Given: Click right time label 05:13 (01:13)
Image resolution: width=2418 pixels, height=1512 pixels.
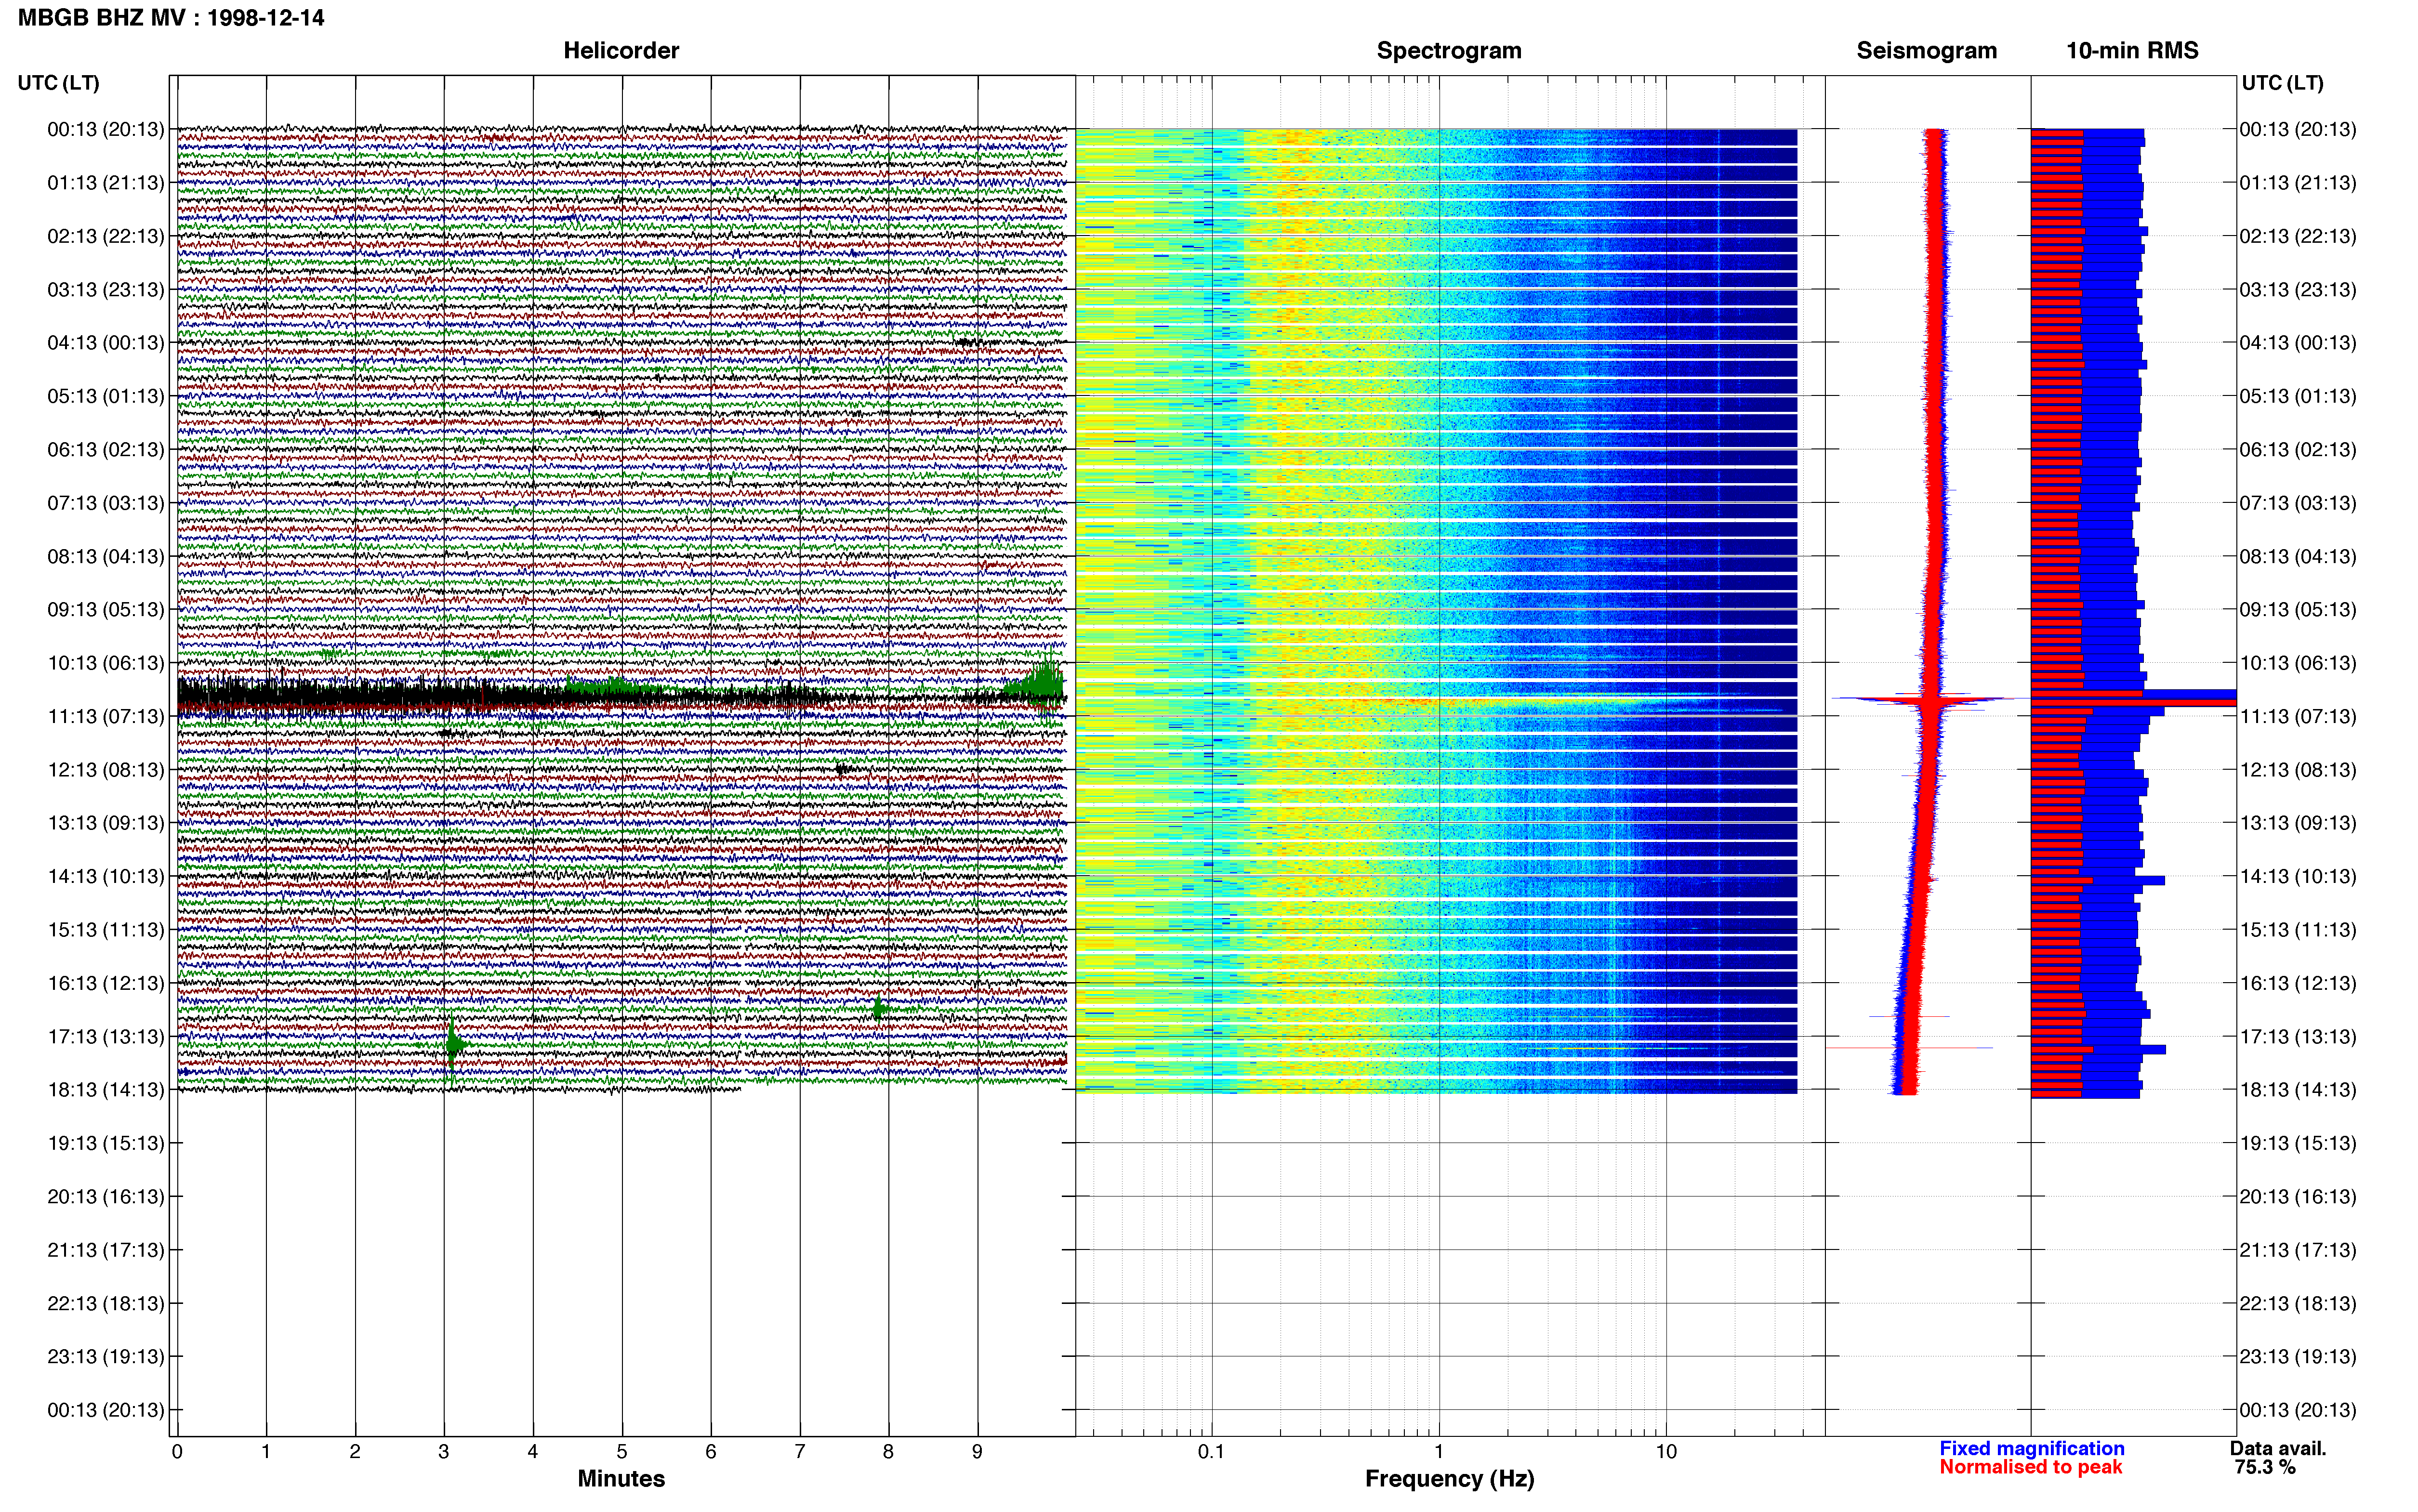Looking at the screenshot, I should point(2298,396).
